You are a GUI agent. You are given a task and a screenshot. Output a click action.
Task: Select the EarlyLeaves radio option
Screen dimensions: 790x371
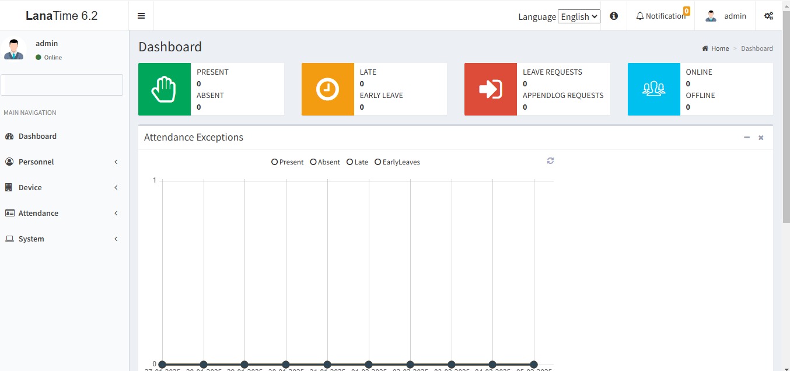tap(378, 162)
